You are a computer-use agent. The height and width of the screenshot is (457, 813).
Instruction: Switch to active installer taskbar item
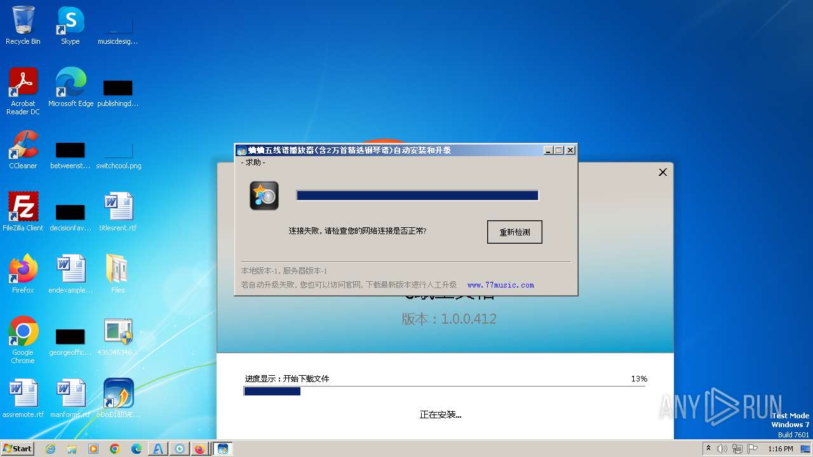(222, 449)
